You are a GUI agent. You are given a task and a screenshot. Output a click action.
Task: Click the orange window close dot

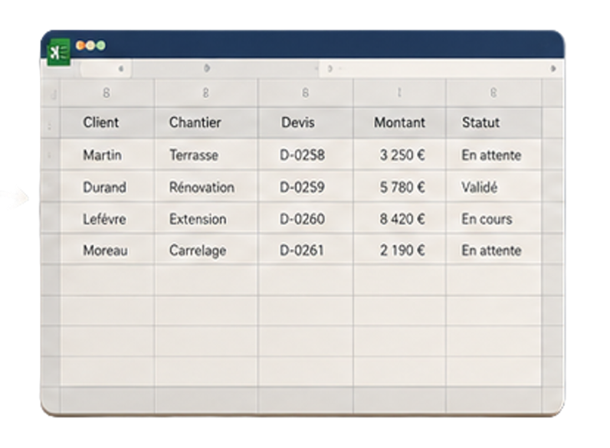coord(80,45)
